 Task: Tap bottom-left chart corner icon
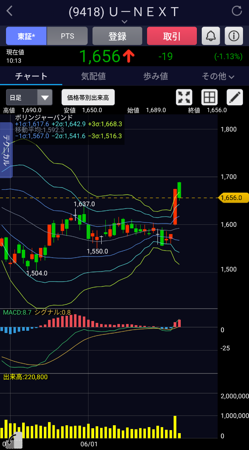pyautogui.click(x=13, y=441)
